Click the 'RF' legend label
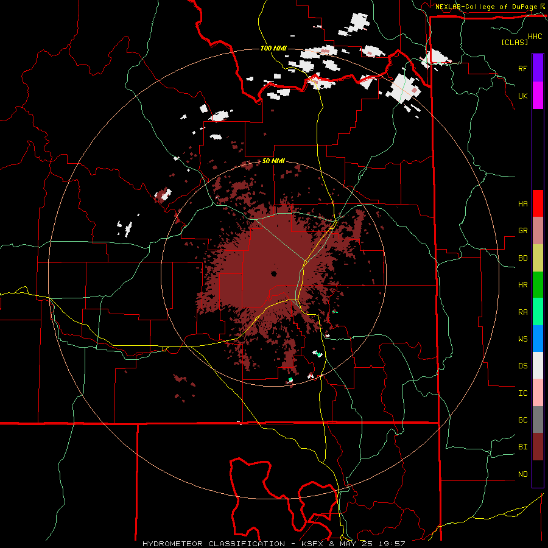548x548 pixels. pos(522,68)
